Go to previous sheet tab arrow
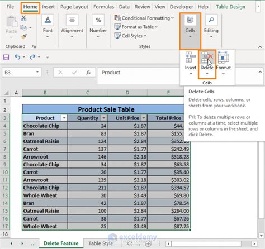This screenshot has width=265, height=249. click(x=12, y=243)
